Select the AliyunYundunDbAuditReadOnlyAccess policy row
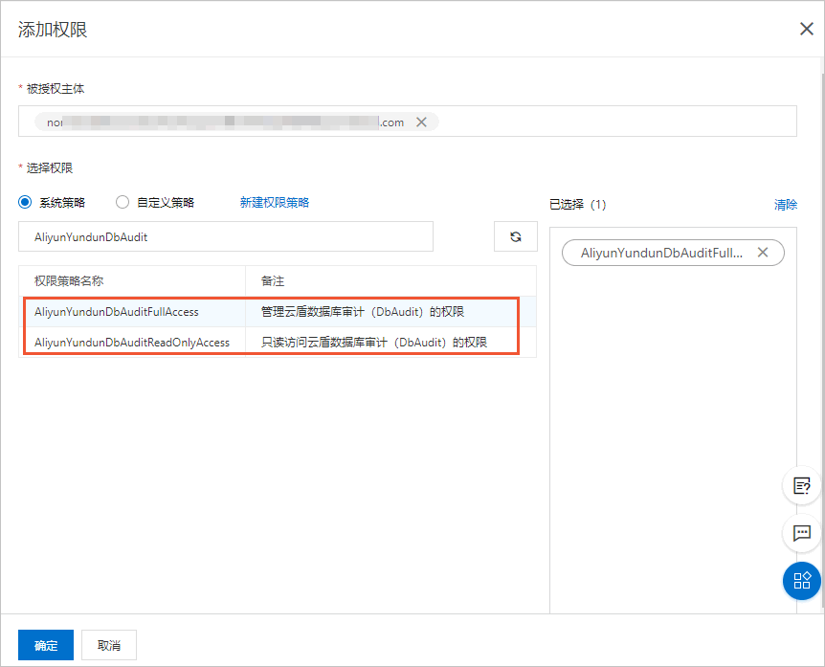This screenshot has height=667, width=825. click(x=278, y=343)
